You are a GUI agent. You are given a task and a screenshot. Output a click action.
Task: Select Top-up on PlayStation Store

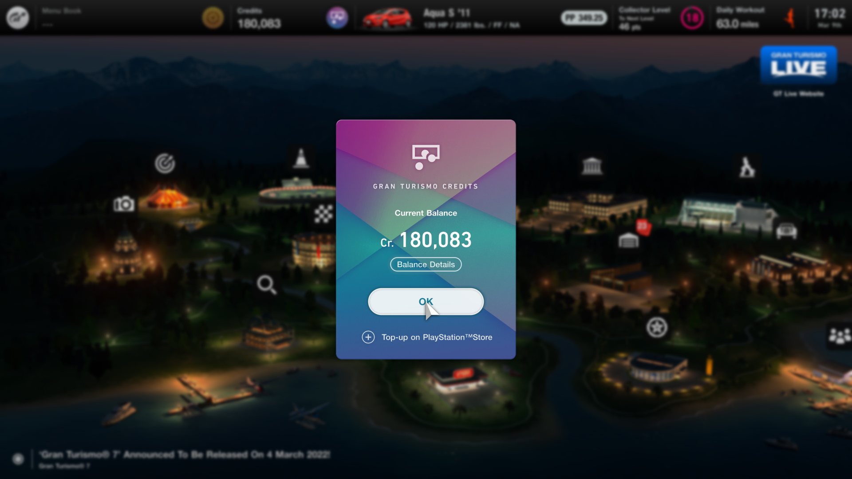(x=437, y=337)
